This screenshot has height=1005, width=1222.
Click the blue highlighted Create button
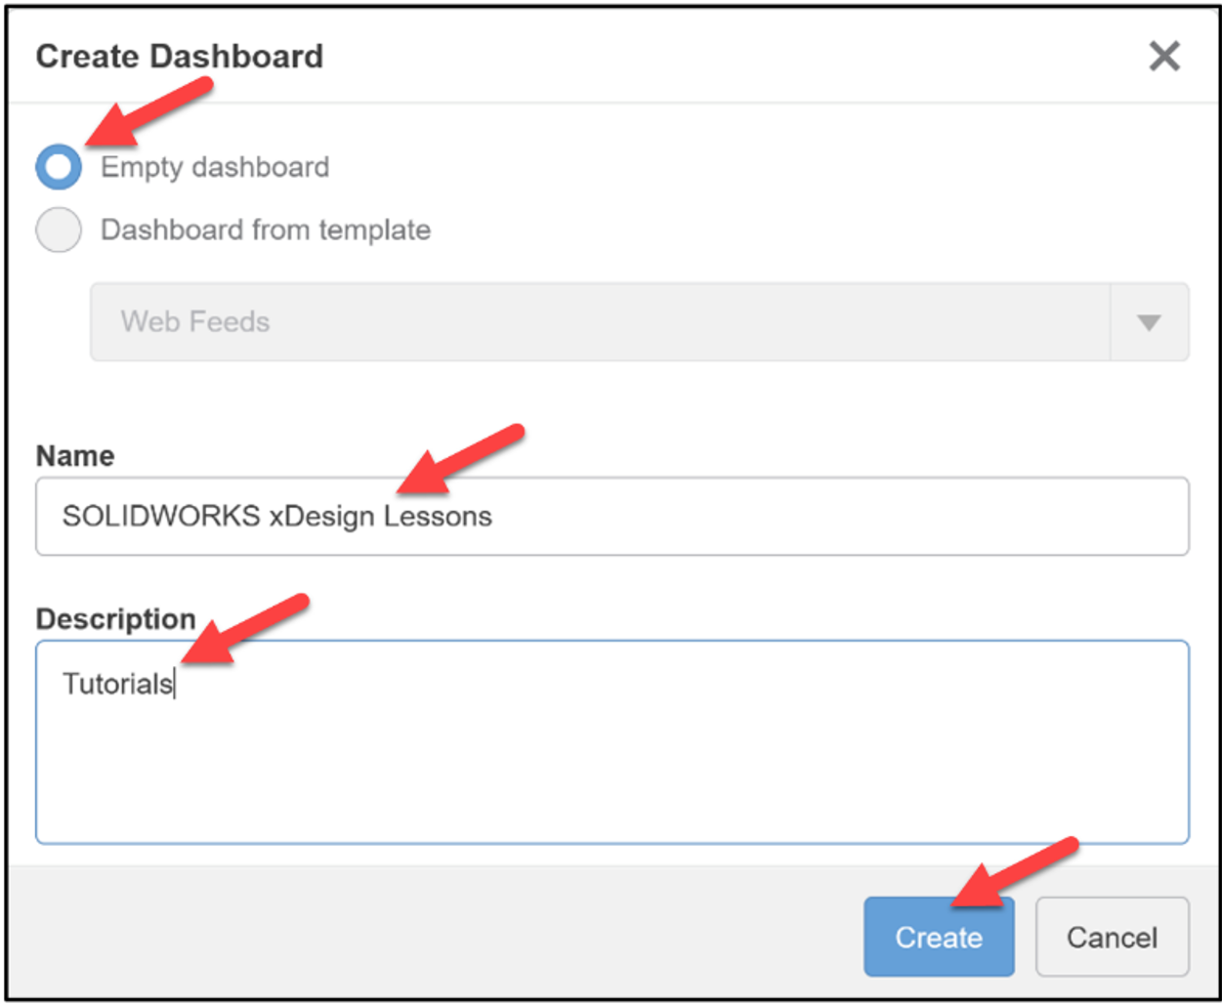pyautogui.click(x=938, y=937)
